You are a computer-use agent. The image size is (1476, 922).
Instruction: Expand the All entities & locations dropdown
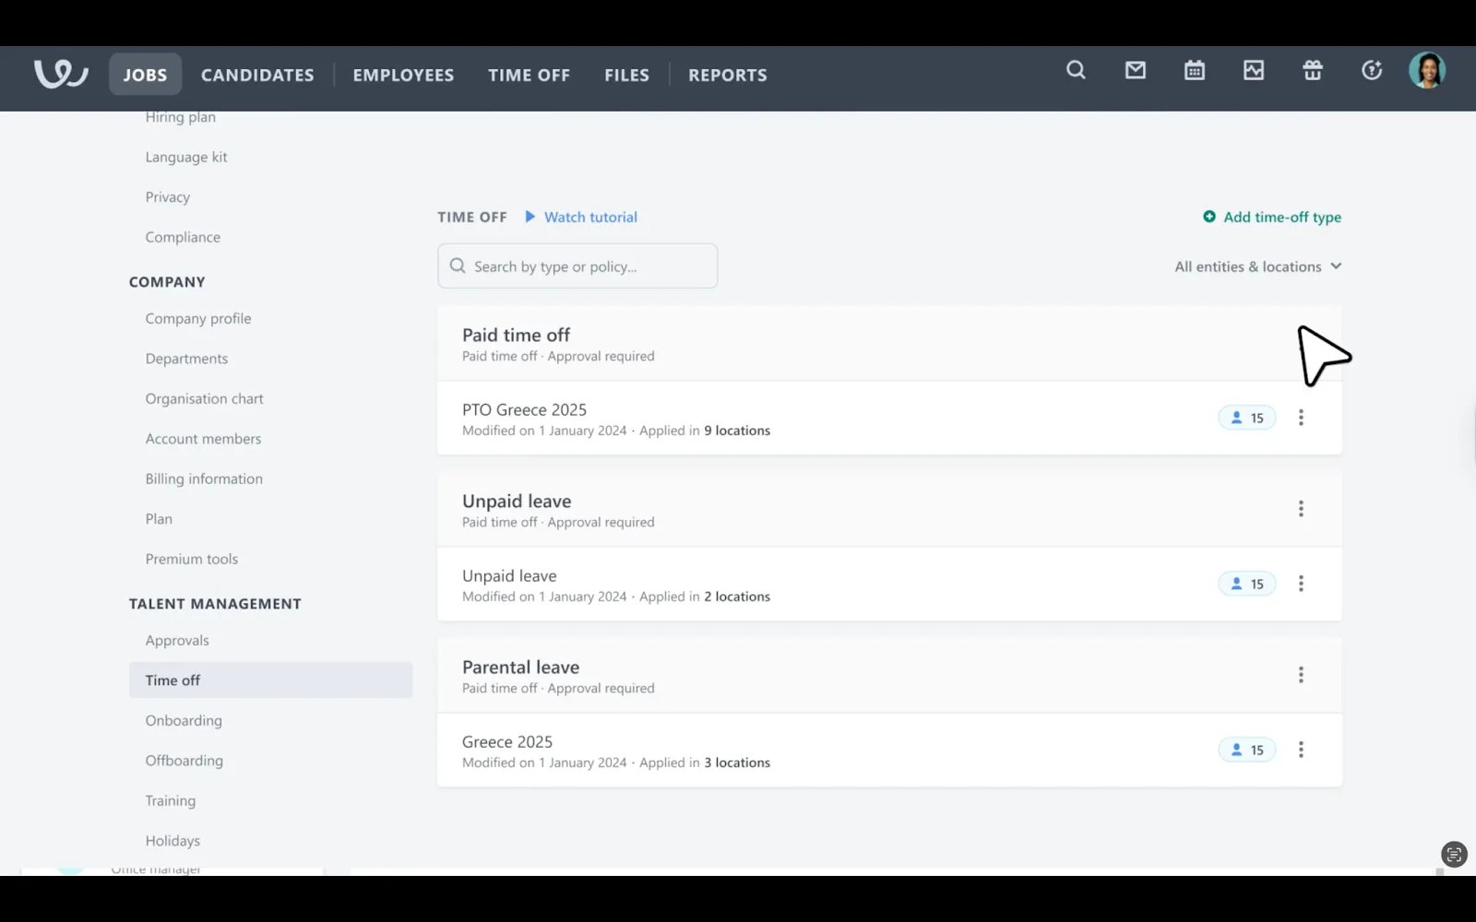tap(1257, 266)
